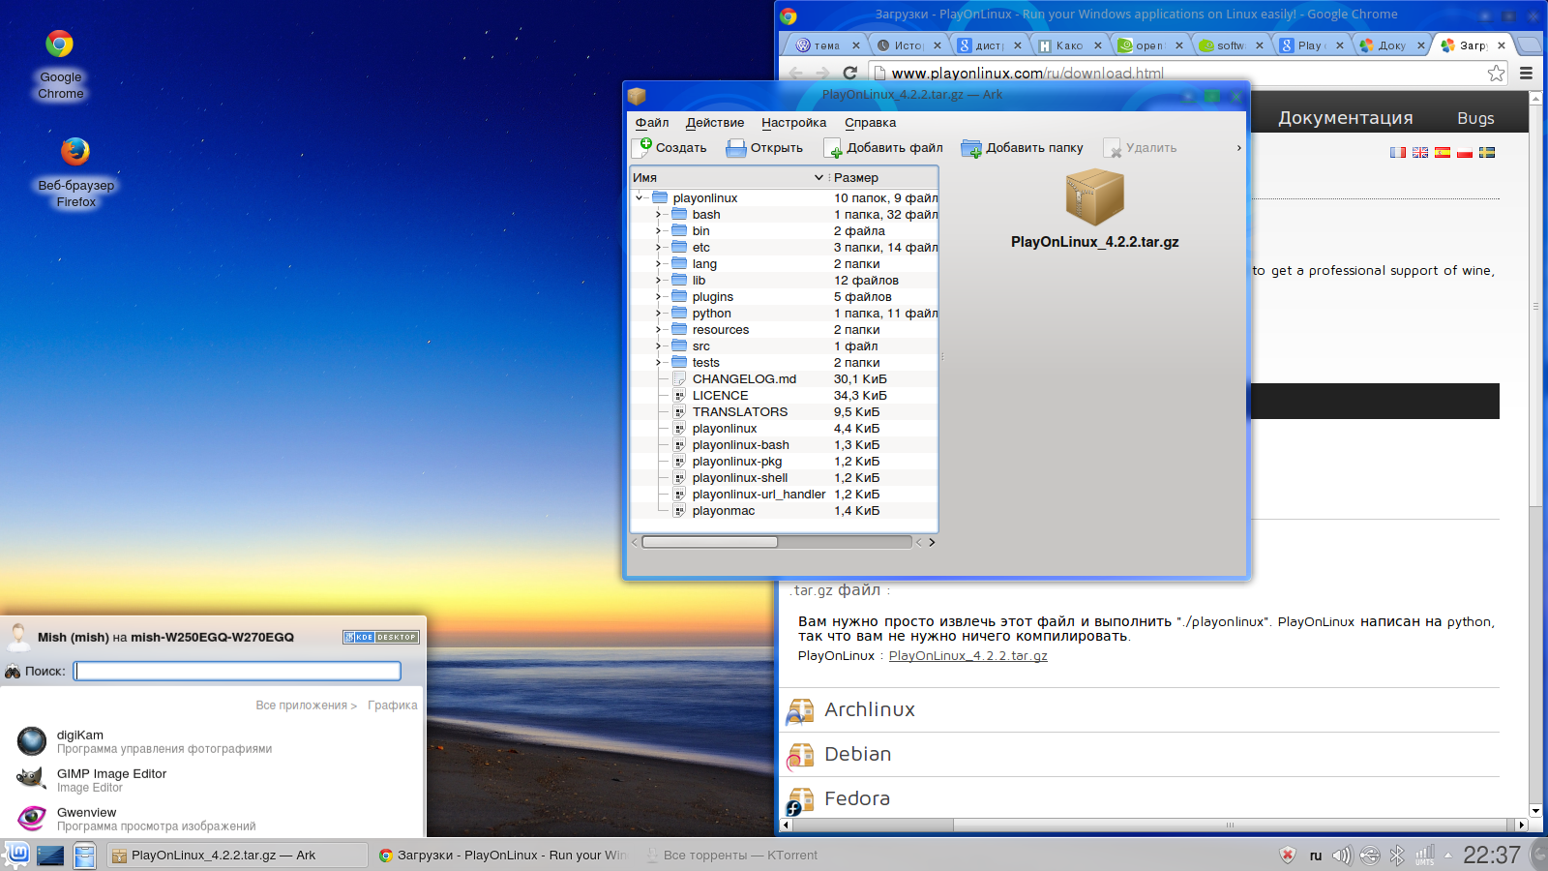The height and width of the screenshot is (871, 1548).
Task: Click the Bluetooth tray icon
Action: (1396, 856)
